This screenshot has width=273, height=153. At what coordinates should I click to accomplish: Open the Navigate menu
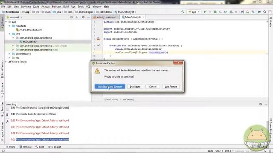pyautogui.click(x=26, y=7)
